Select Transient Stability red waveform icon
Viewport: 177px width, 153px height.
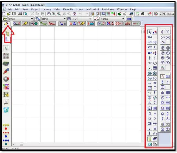click(x=52, y=24)
